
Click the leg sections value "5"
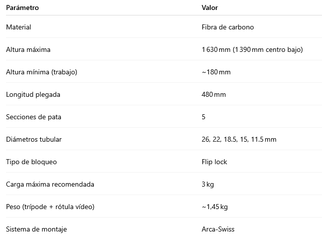(204, 117)
